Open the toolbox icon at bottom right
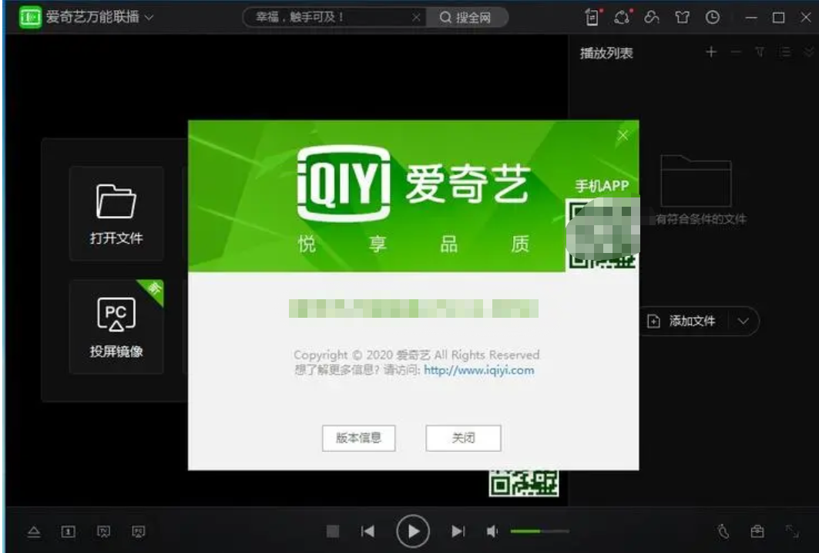This screenshot has width=819, height=553. [757, 532]
